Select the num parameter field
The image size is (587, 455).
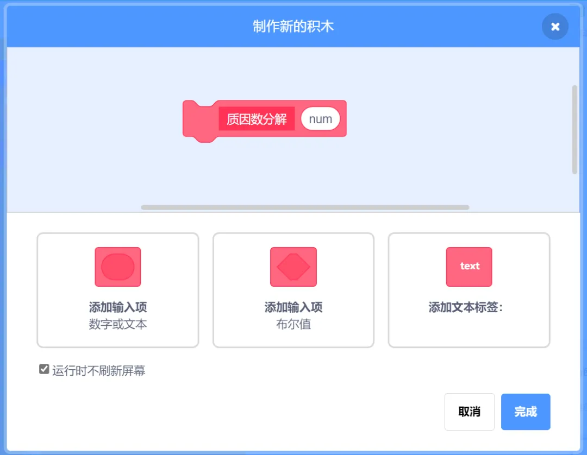pos(321,119)
